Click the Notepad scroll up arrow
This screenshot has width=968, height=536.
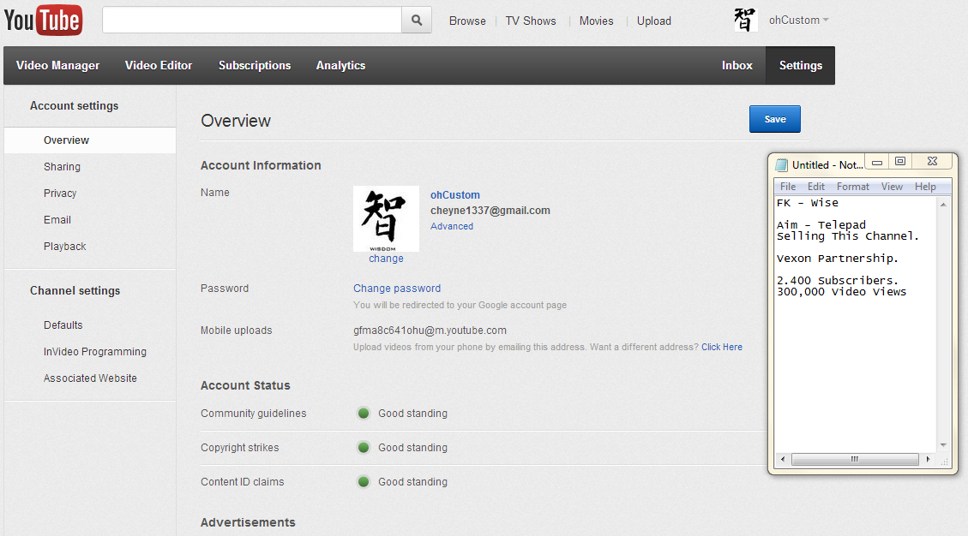[x=943, y=204]
